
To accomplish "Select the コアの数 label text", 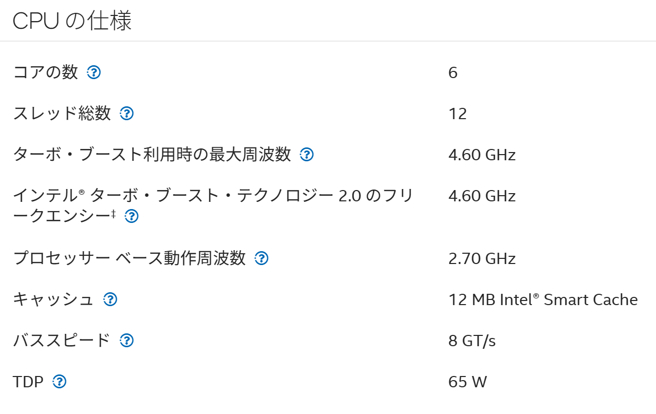I will point(46,72).
